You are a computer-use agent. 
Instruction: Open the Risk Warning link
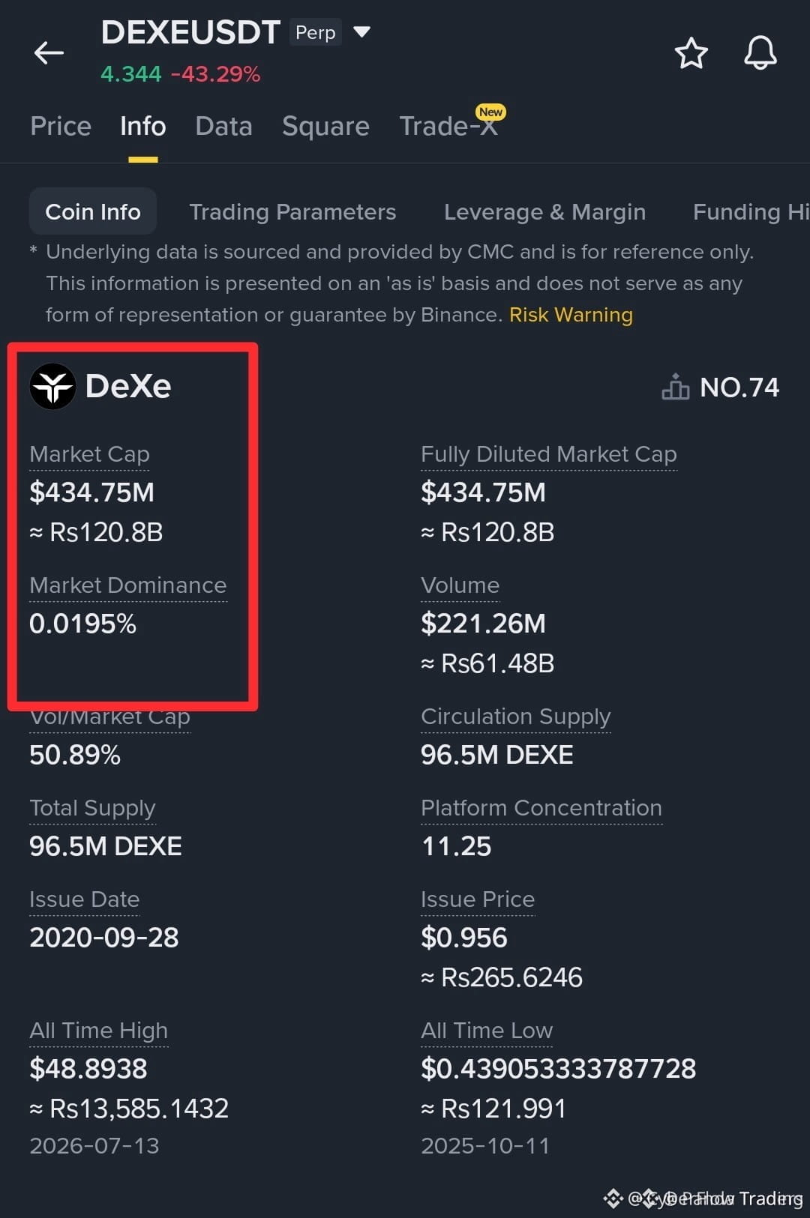571,315
